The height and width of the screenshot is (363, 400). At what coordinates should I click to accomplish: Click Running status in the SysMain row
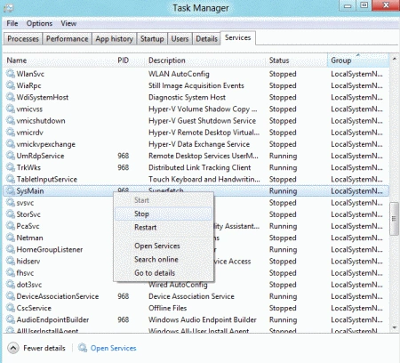[x=283, y=191]
